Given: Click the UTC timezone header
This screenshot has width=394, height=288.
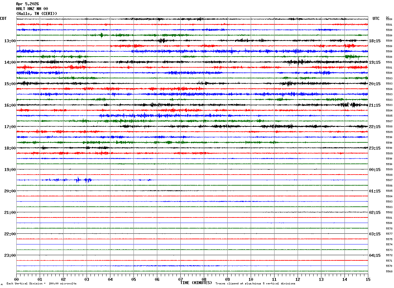Looking at the screenshot, I should 376,19.
